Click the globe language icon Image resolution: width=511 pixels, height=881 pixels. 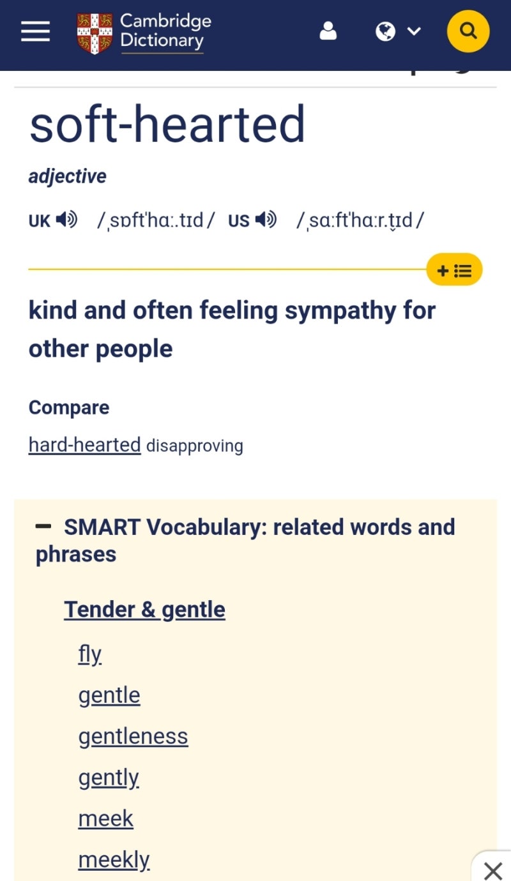click(385, 31)
